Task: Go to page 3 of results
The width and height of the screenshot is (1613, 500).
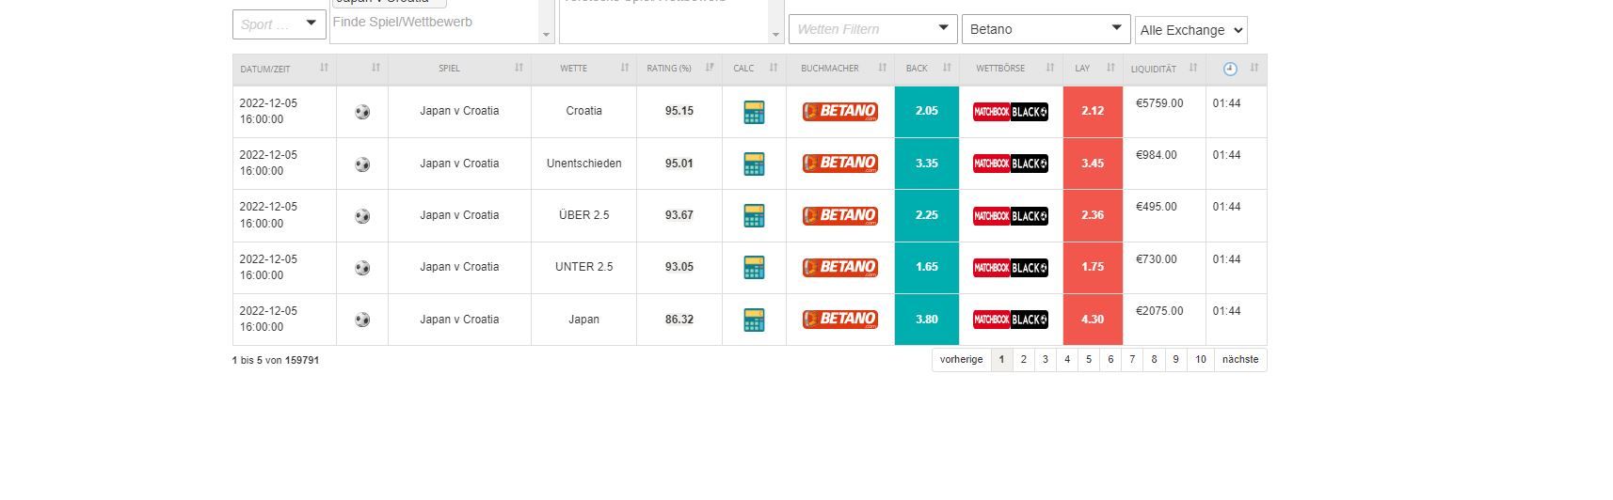Action: click(1045, 360)
